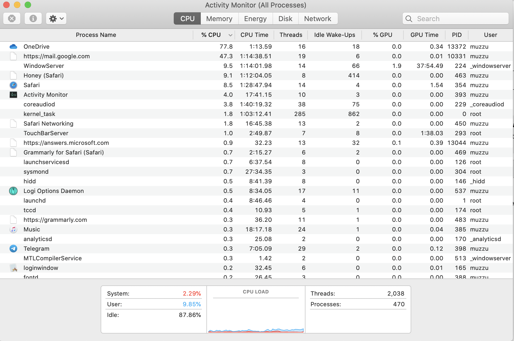The width and height of the screenshot is (514, 341).
Task: Click the Music app icon
Action: [x=13, y=230]
